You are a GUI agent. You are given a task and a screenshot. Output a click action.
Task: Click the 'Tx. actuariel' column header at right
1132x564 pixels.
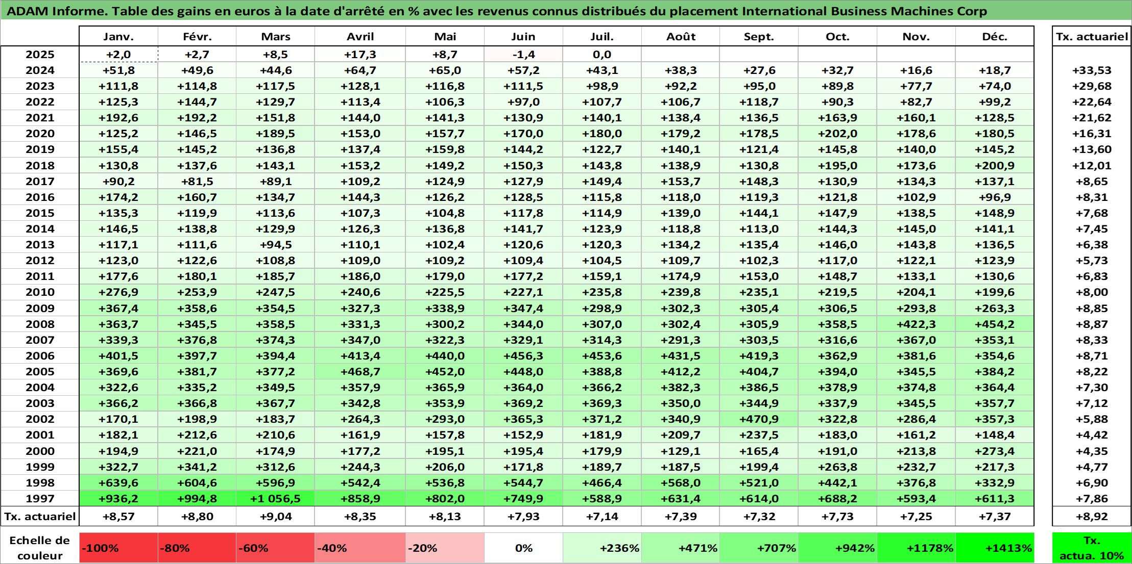point(1092,36)
